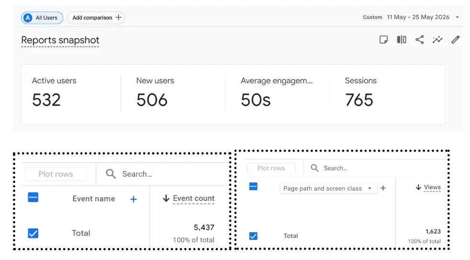Click the down arrow beside Views
Viewport: 470px width, 260px height.
418,187
